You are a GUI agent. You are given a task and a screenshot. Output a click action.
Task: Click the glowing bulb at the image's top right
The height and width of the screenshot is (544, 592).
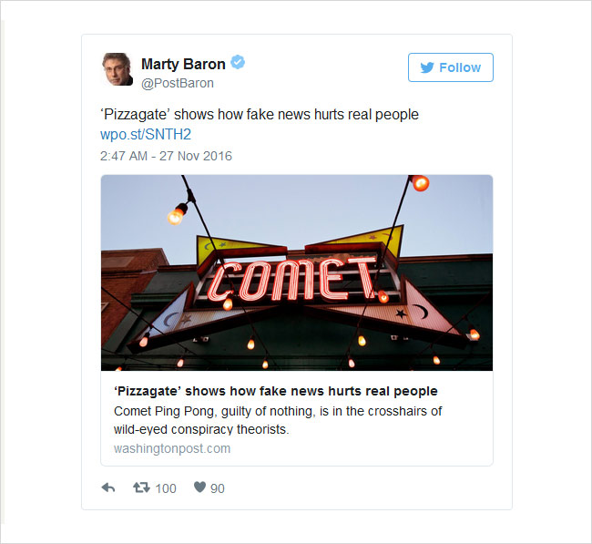[x=420, y=183]
